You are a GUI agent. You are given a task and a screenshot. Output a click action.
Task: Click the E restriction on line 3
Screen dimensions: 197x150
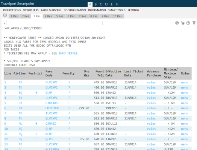[36, 93]
